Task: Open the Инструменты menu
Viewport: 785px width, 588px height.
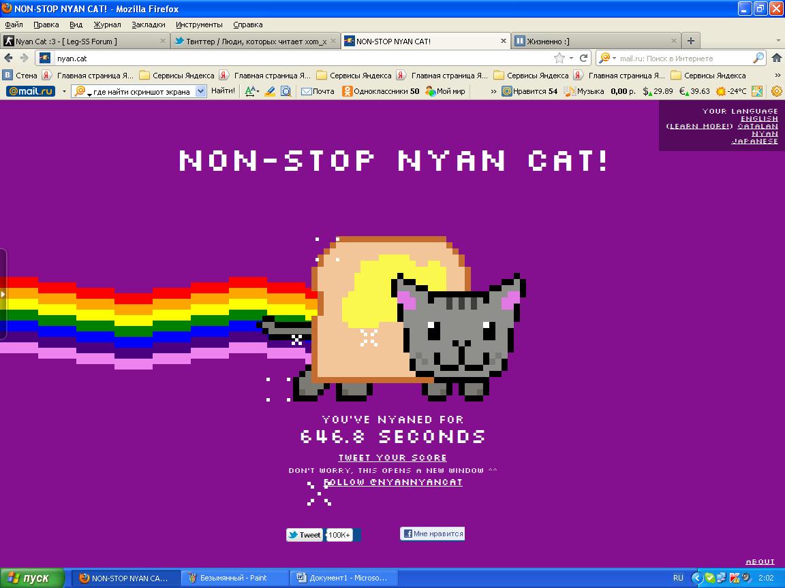Action: [x=199, y=24]
